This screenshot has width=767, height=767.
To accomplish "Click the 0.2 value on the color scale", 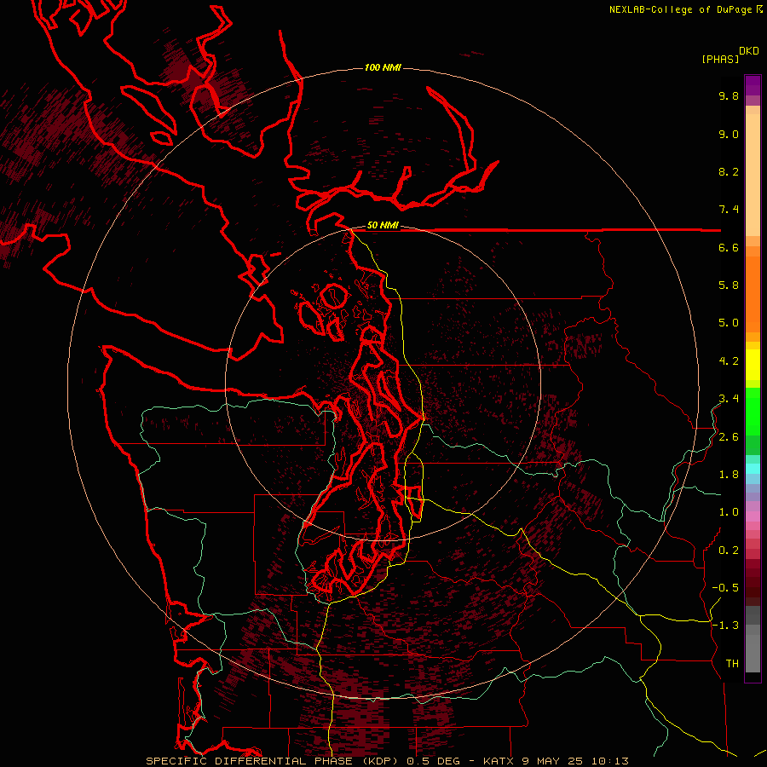I will point(729,551).
